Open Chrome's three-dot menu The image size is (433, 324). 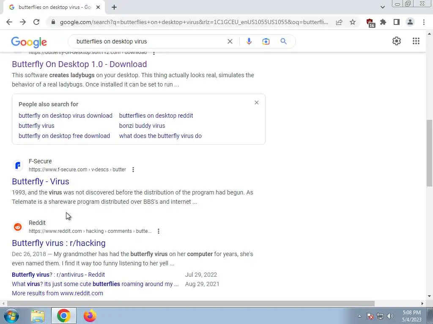(x=424, y=22)
